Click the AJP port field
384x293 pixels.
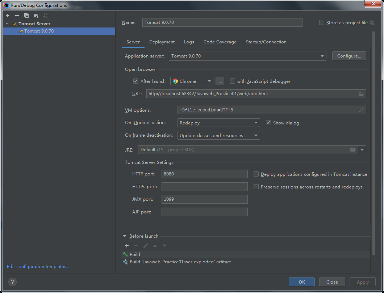pos(204,212)
